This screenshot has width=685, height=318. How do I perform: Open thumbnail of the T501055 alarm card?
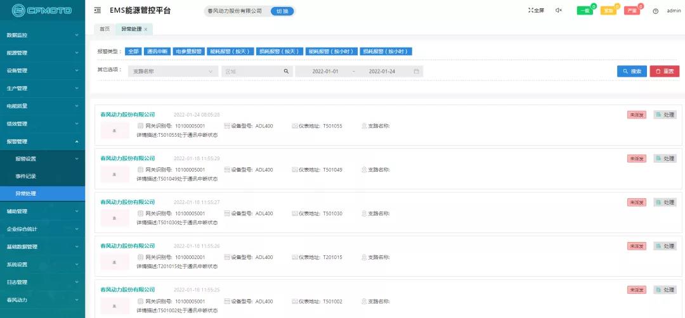point(115,130)
